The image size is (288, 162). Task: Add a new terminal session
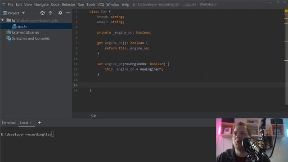point(40,122)
